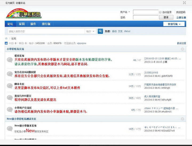Click the speech bubble icon beside 意见与BUG提交

coord(10,98)
